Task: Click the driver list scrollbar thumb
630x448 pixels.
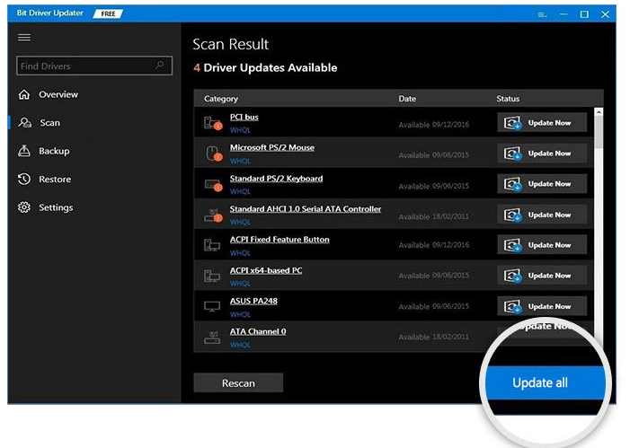Action: click(599, 133)
